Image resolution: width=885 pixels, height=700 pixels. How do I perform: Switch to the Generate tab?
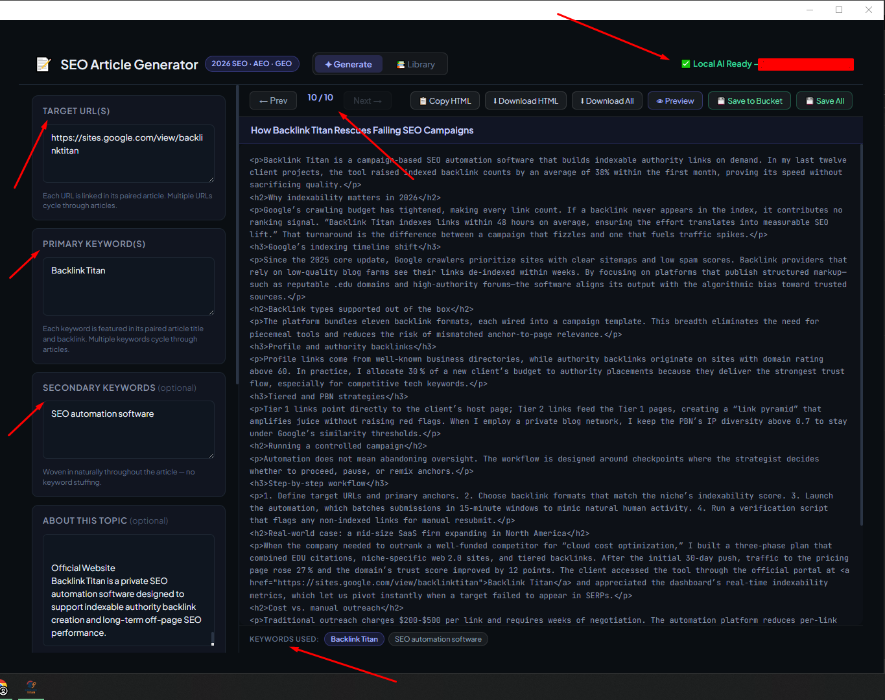pos(348,64)
